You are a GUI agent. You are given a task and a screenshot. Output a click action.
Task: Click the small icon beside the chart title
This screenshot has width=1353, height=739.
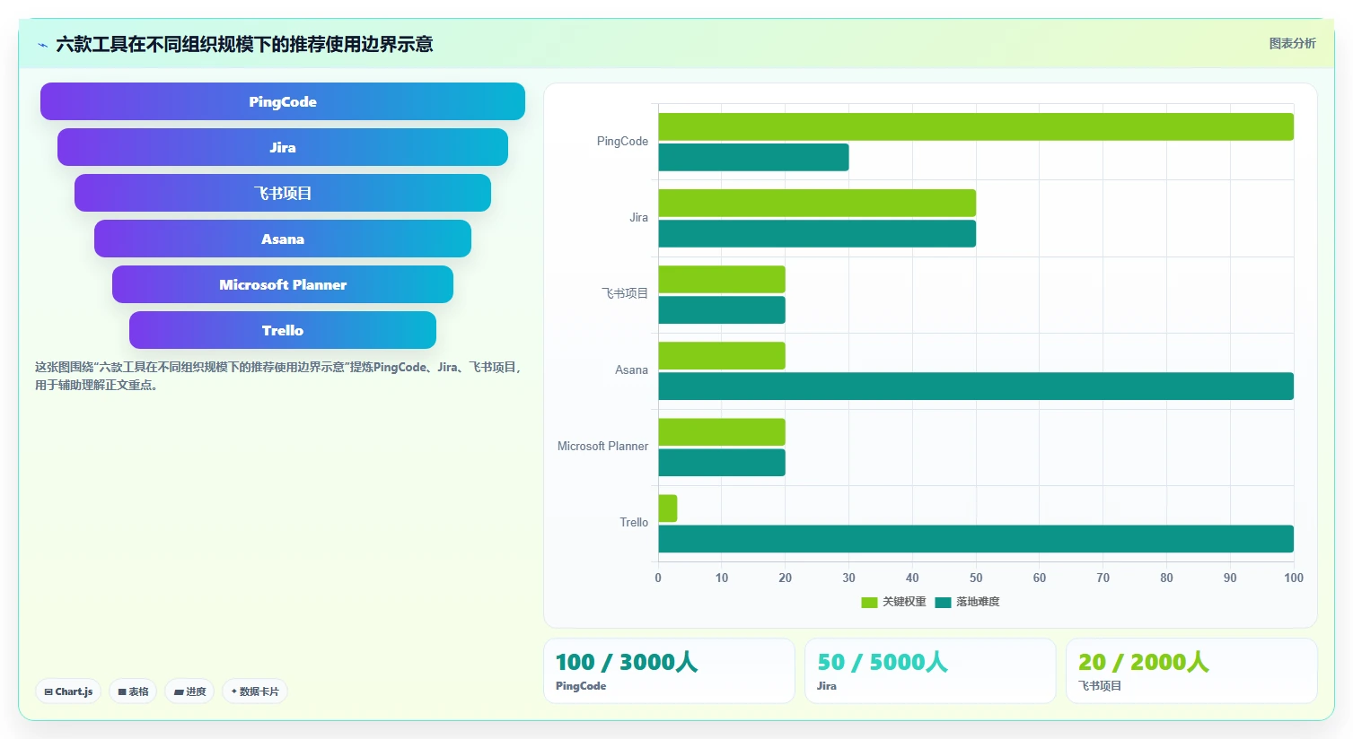coord(42,45)
